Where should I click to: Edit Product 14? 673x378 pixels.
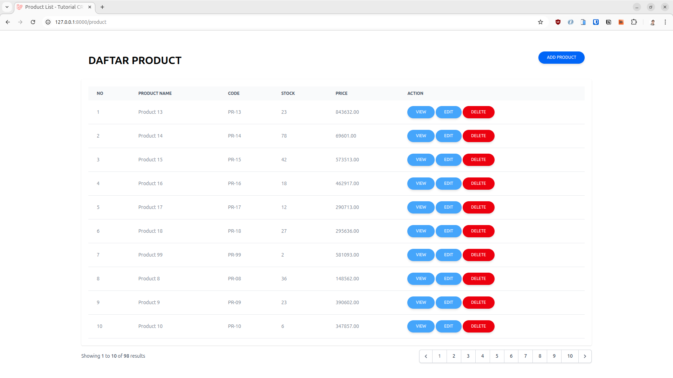pos(448,136)
